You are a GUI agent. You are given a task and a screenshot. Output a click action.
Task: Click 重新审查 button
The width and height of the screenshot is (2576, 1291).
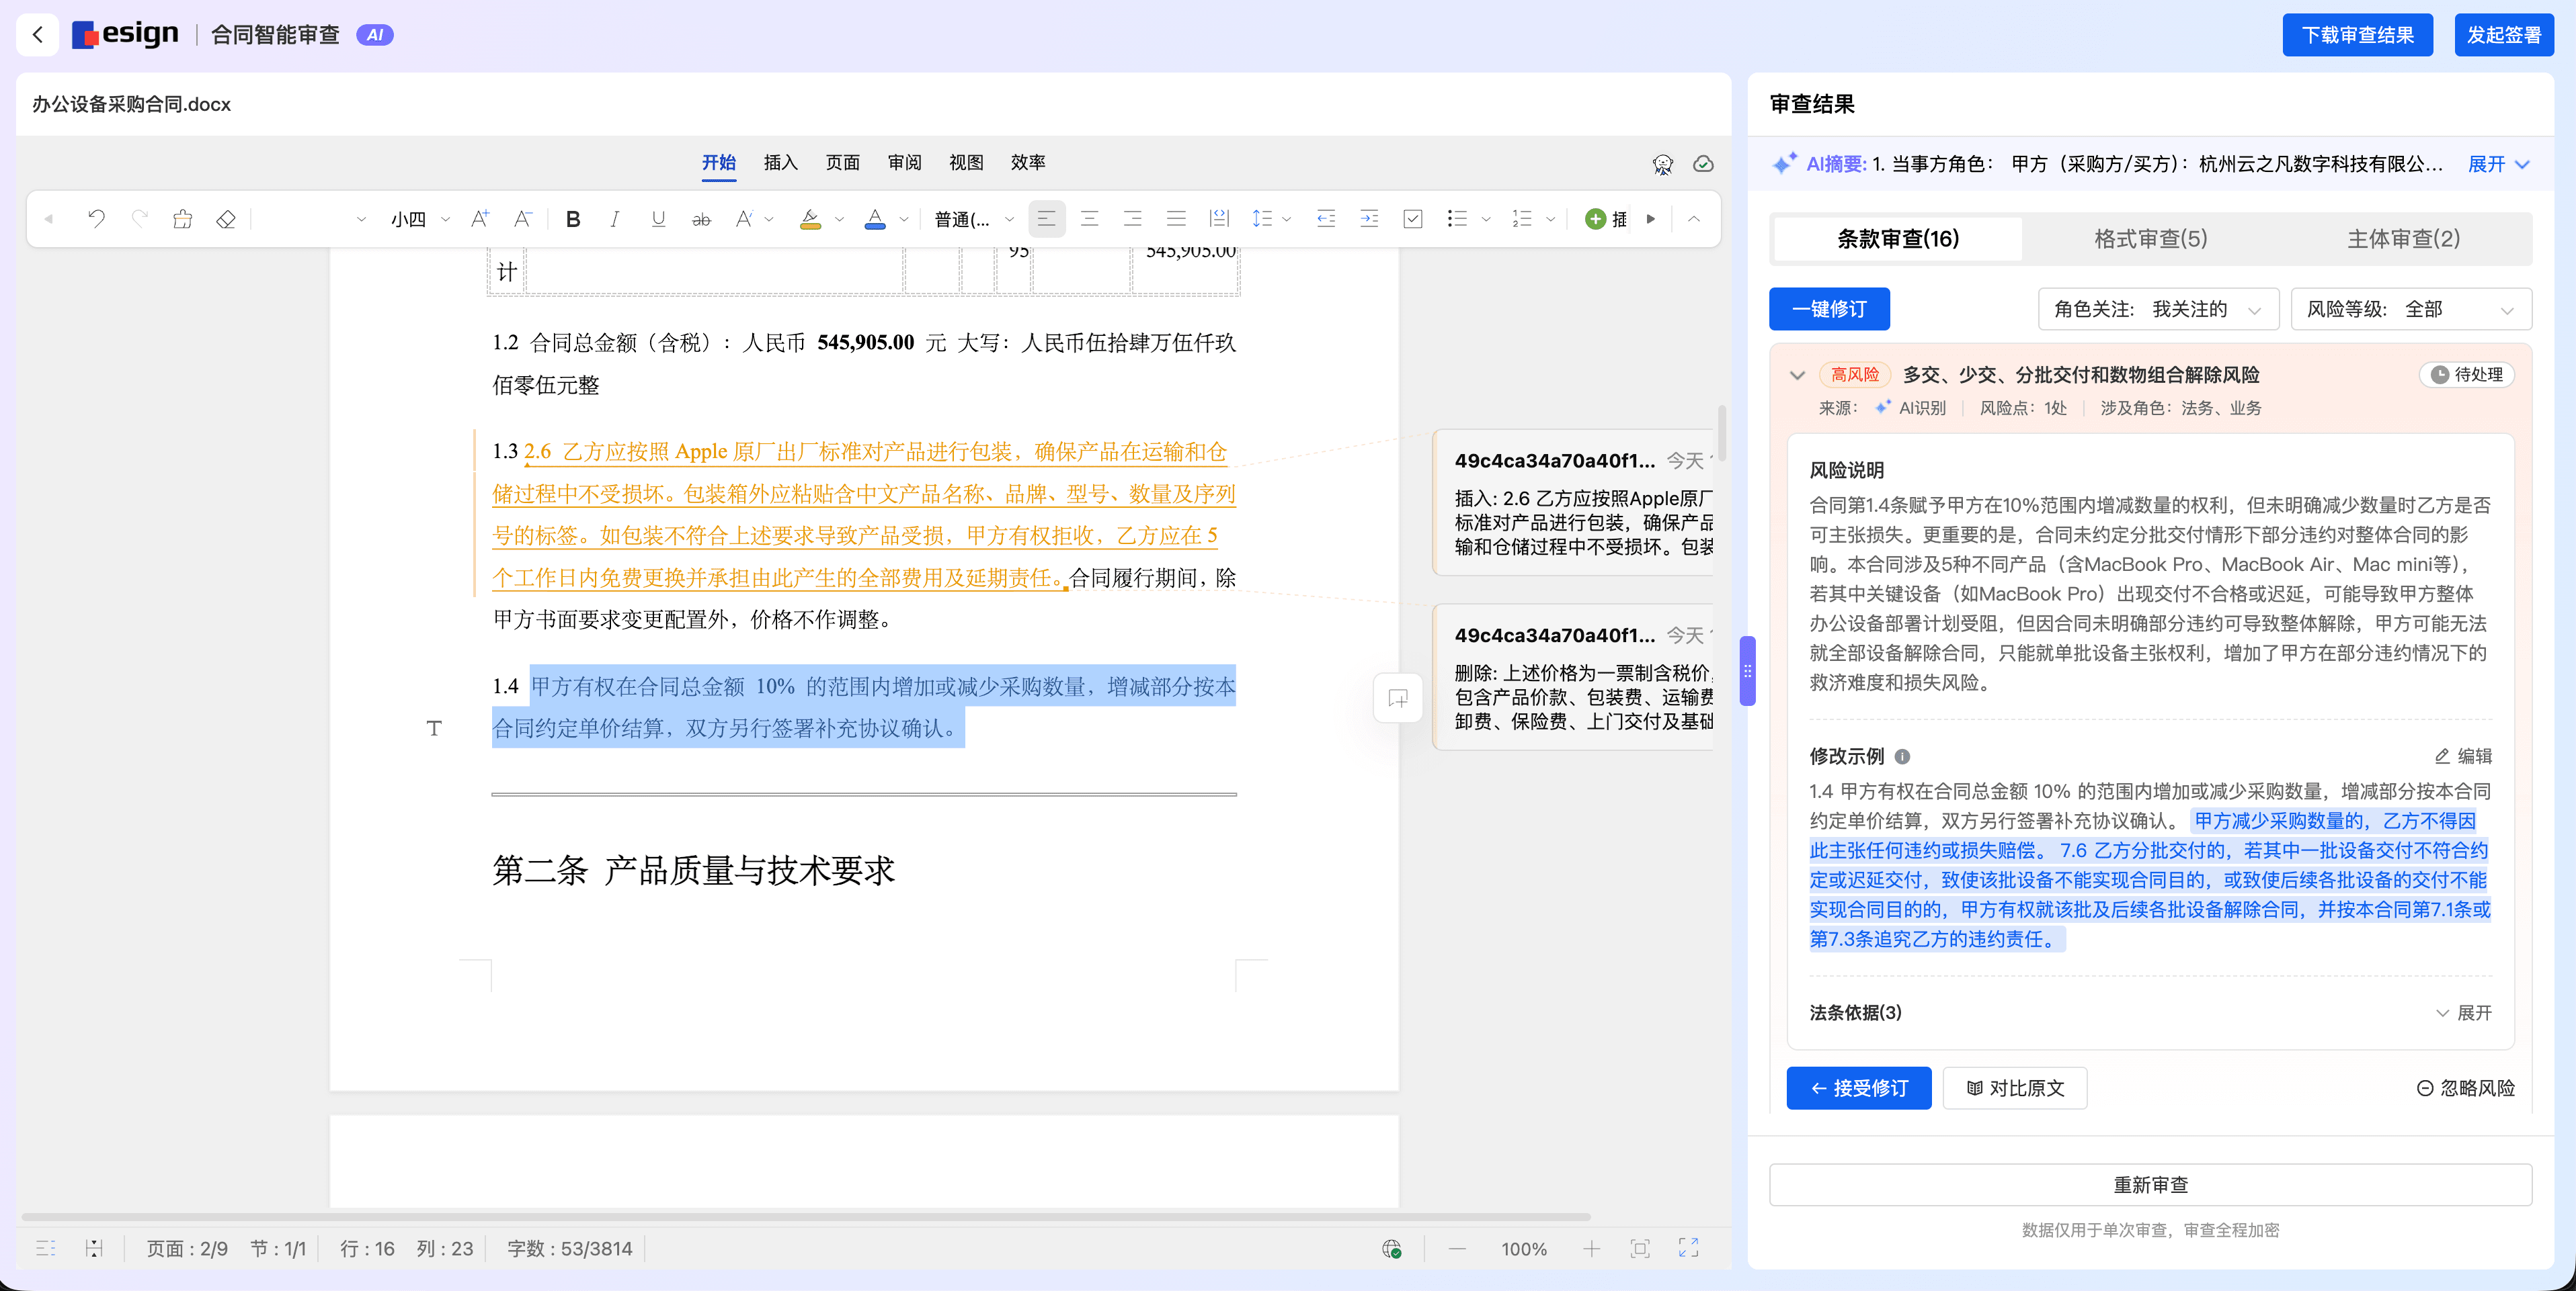tap(2150, 1185)
